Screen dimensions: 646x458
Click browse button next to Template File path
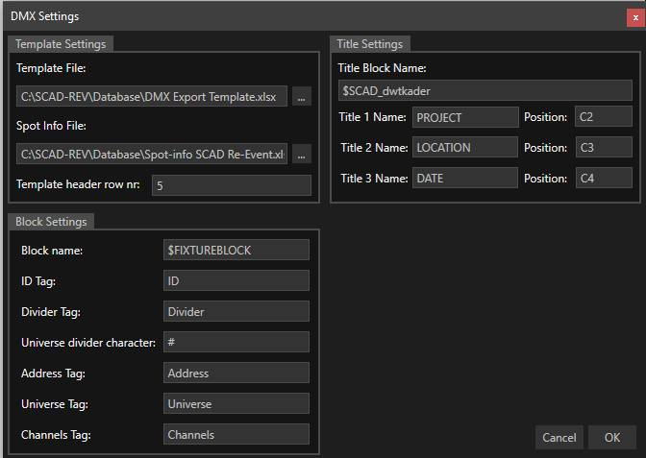302,97
